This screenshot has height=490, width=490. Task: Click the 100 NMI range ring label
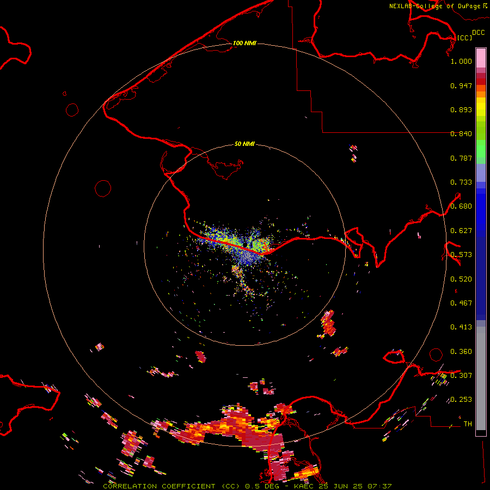pos(244,43)
